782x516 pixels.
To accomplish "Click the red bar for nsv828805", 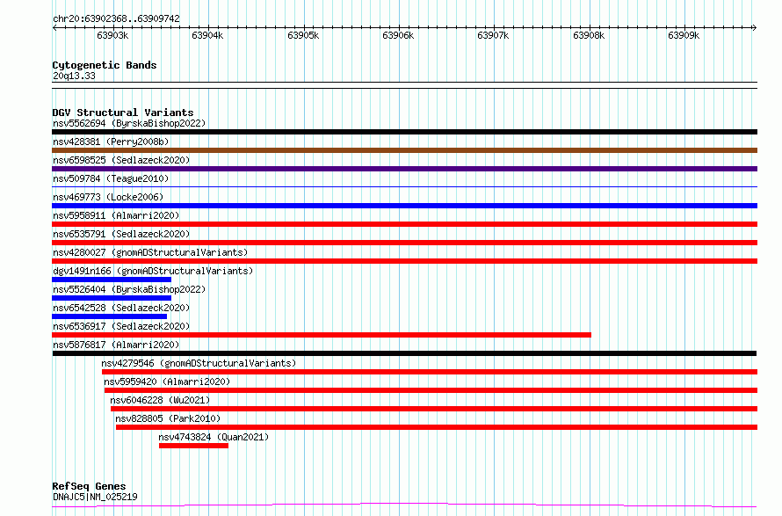I will click(x=437, y=427).
